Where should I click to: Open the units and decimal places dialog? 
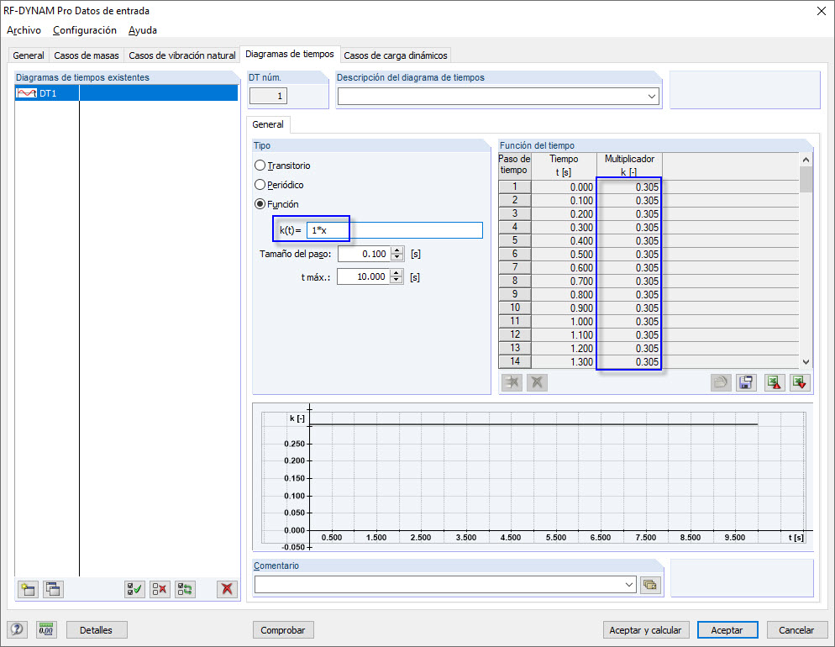[x=46, y=629]
